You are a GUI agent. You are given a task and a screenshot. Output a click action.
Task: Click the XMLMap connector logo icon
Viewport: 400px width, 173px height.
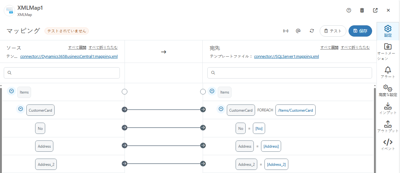[x=10, y=10]
